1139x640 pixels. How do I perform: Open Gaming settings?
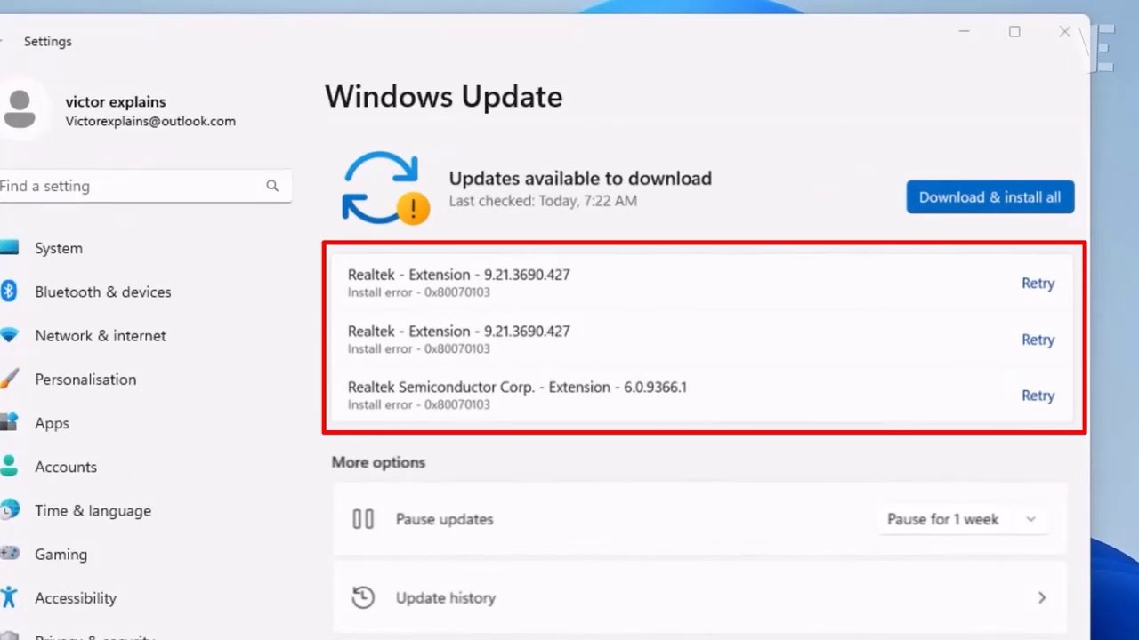(x=61, y=554)
